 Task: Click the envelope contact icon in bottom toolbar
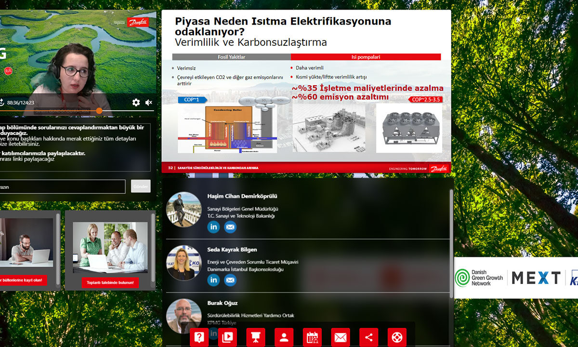point(341,337)
